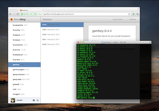
Task: Toggle fullscreen arrow on browser window
Action: point(138,9)
